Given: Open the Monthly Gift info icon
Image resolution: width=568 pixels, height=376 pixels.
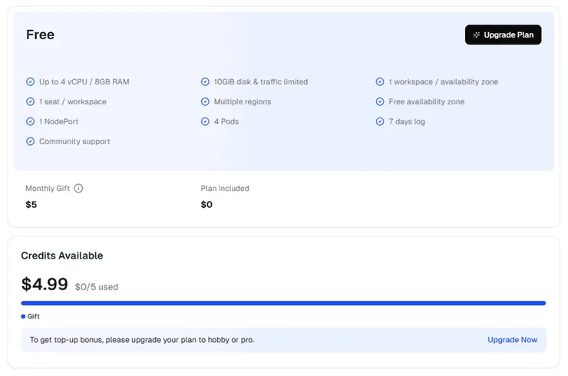Looking at the screenshot, I should point(78,188).
